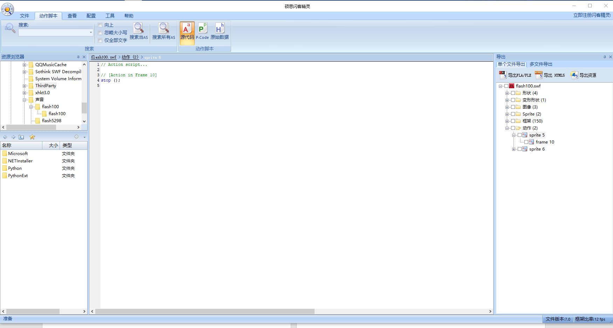
Task: Select the 源代码 source code view icon
Action: [x=187, y=29]
